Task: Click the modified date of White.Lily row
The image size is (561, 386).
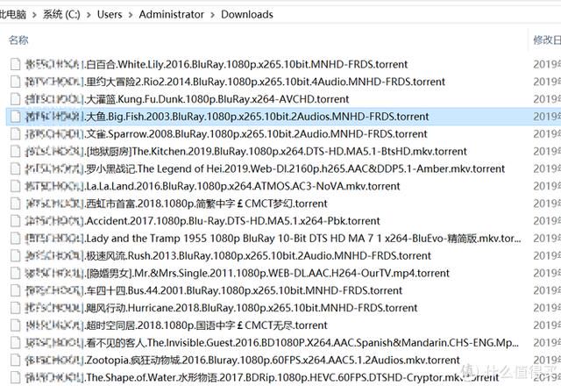Action: [x=547, y=64]
